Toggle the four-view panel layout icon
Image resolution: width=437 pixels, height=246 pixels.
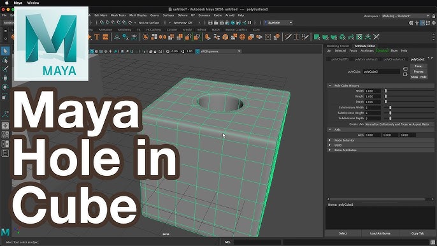point(5,135)
